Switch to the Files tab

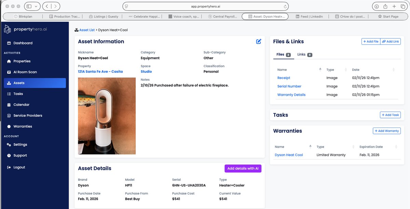click(x=284, y=55)
